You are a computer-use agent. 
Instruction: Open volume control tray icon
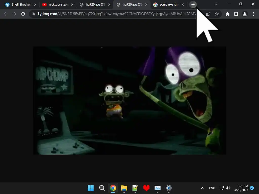[x=228, y=188]
